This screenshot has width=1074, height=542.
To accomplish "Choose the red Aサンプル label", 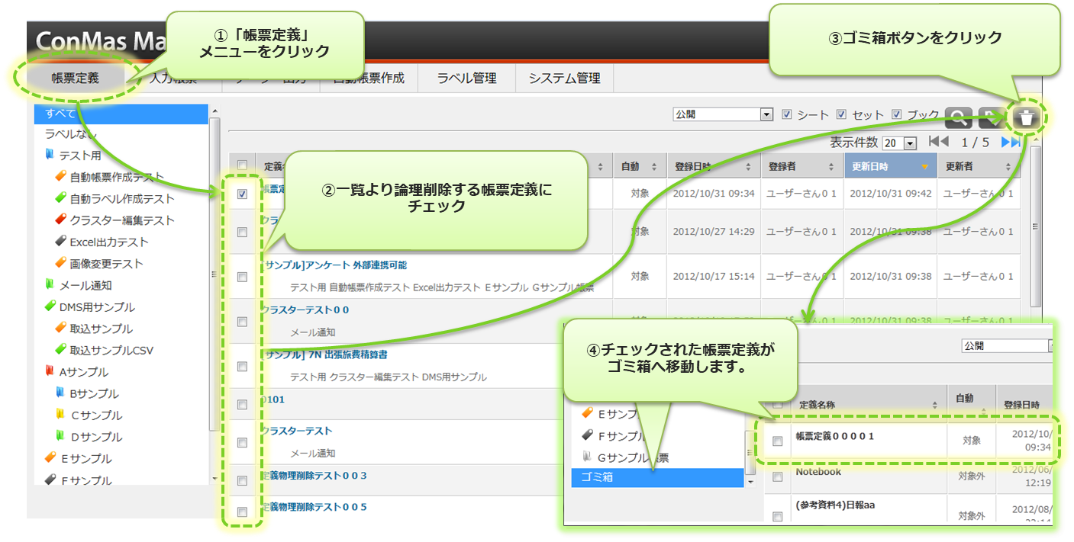I will point(83,372).
